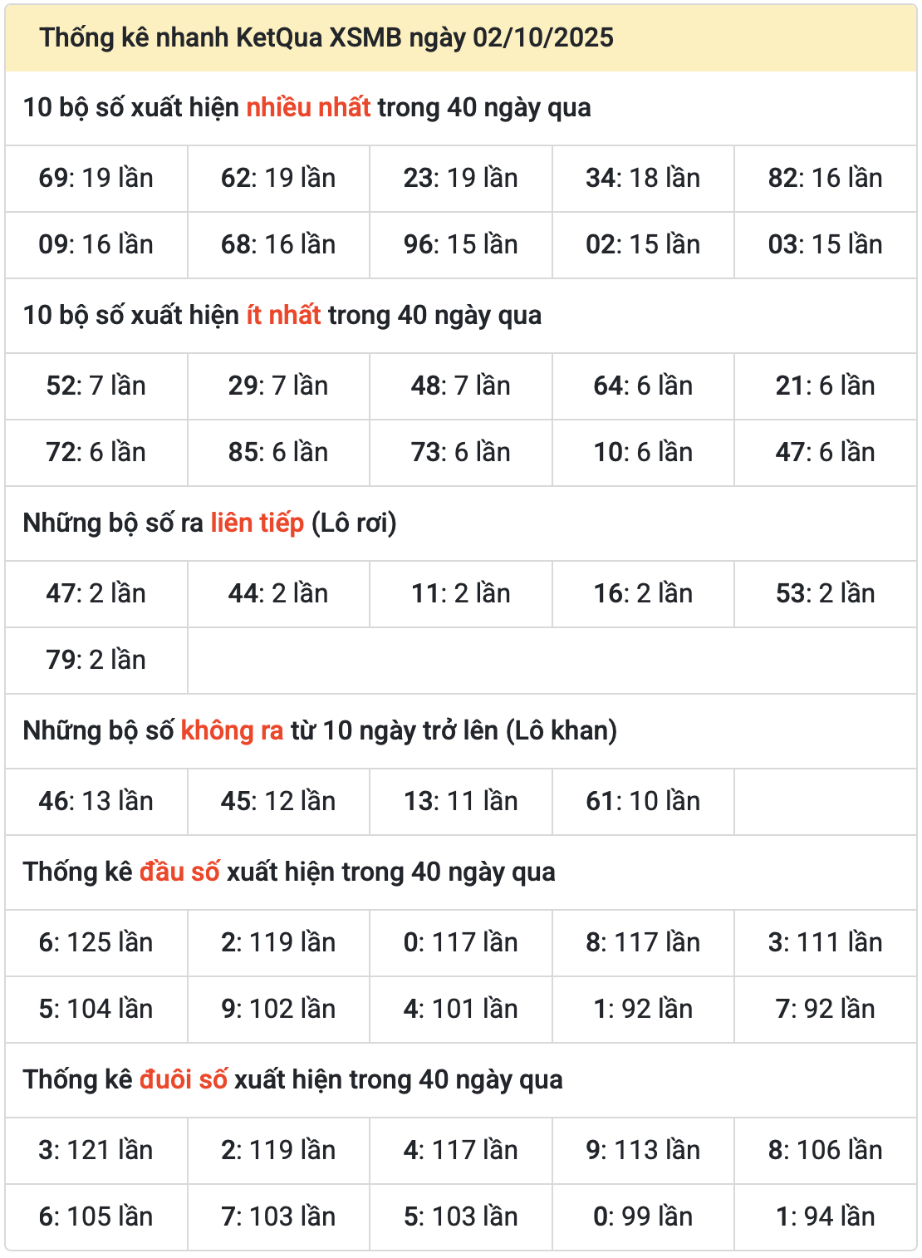Image resolution: width=922 pixels, height=1258 pixels.
Task: Select the 52: 7 lần cell
Action: click(x=96, y=386)
